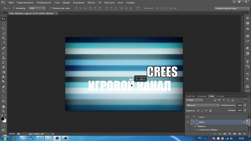
Task: Open the Вид layer filter dropdown
Action: (x=195, y=100)
